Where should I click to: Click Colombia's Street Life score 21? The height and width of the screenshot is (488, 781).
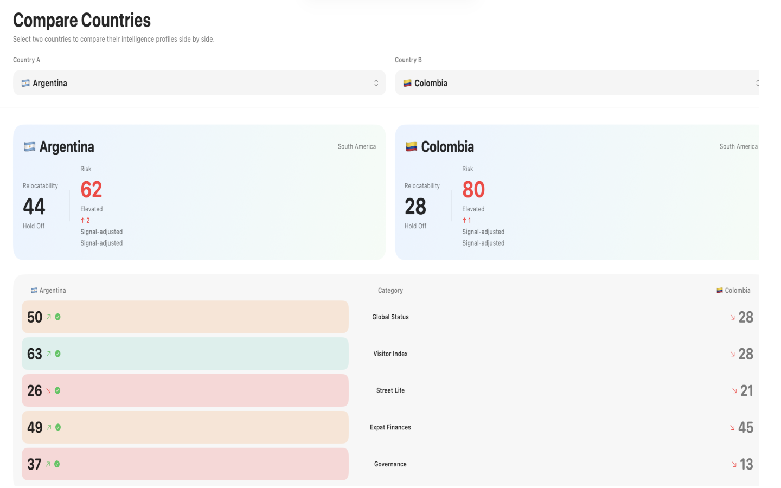pos(747,391)
